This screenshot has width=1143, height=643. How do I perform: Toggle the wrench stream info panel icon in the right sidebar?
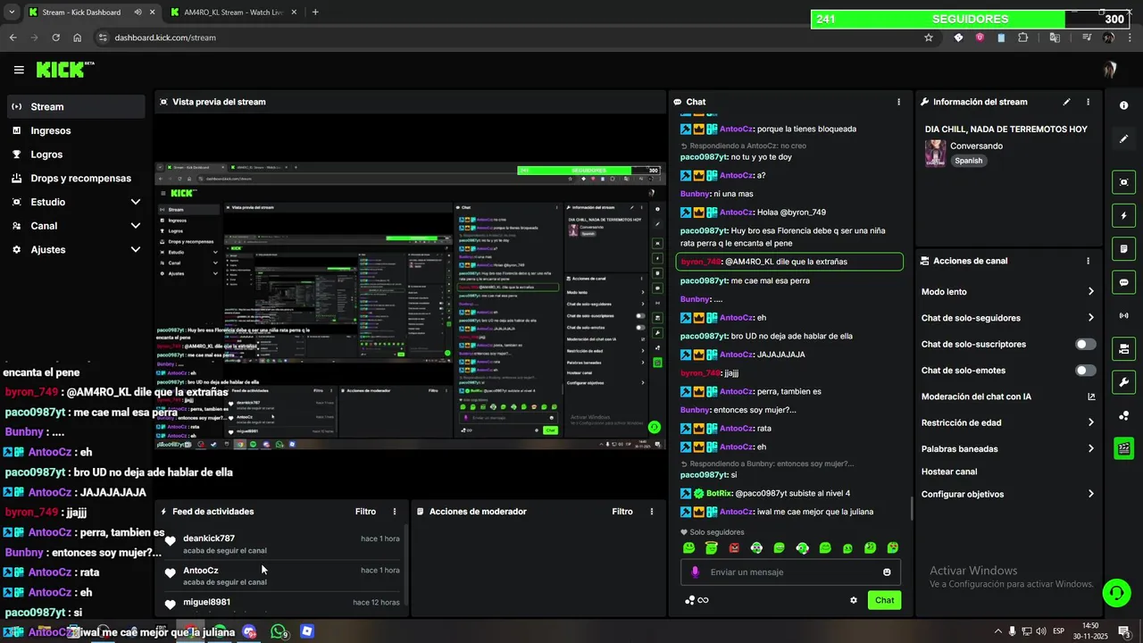point(1123,382)
